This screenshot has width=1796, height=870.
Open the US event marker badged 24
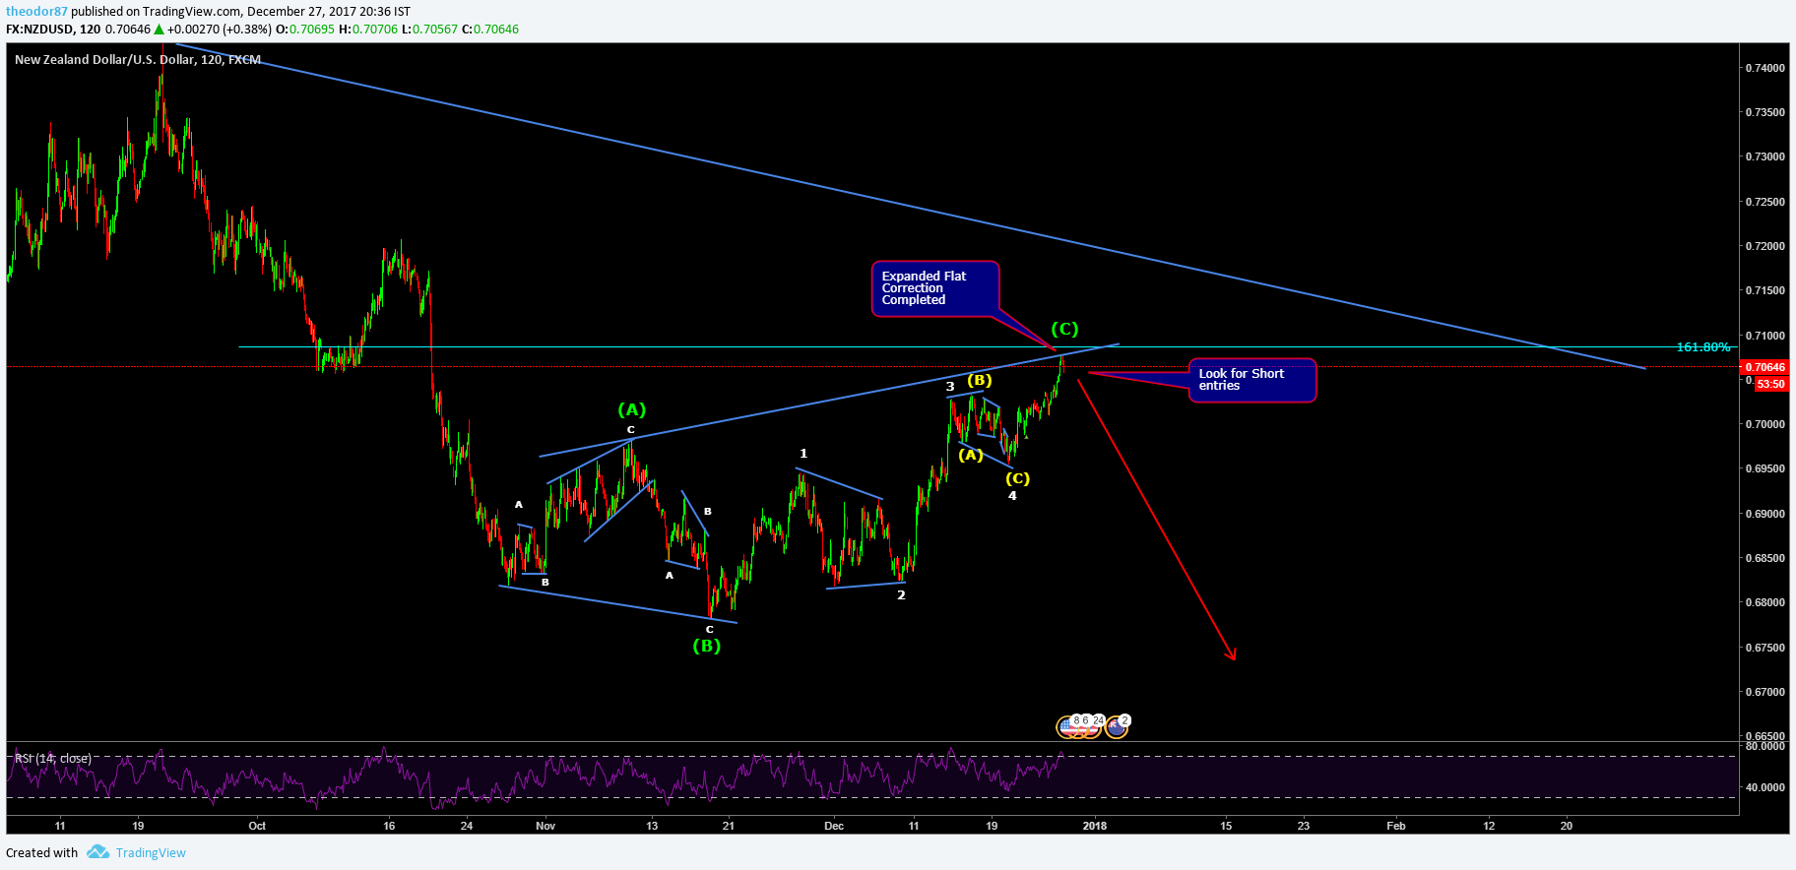(x=1090, y=727)
